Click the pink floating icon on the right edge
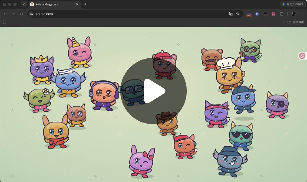Image resolution: width=307 pixels, height=182 pixels. 302,56
